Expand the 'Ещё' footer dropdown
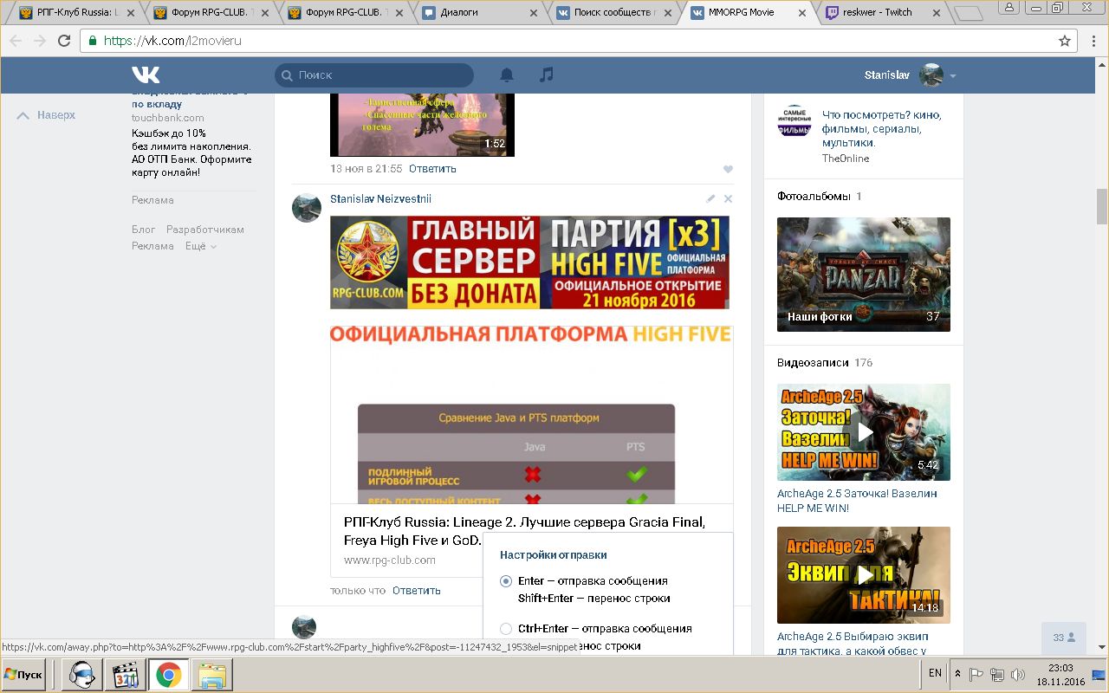1109x693 pixels. coord(200,246)
